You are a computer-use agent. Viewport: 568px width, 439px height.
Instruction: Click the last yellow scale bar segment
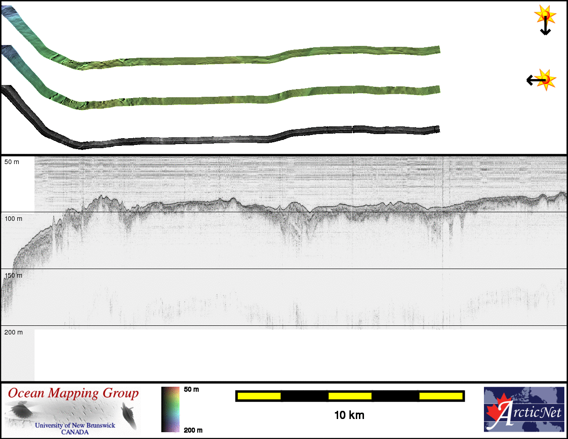[440, 396]
